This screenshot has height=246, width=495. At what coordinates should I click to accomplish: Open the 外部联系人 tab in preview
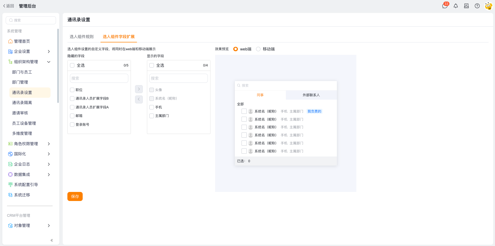[311, 95]
